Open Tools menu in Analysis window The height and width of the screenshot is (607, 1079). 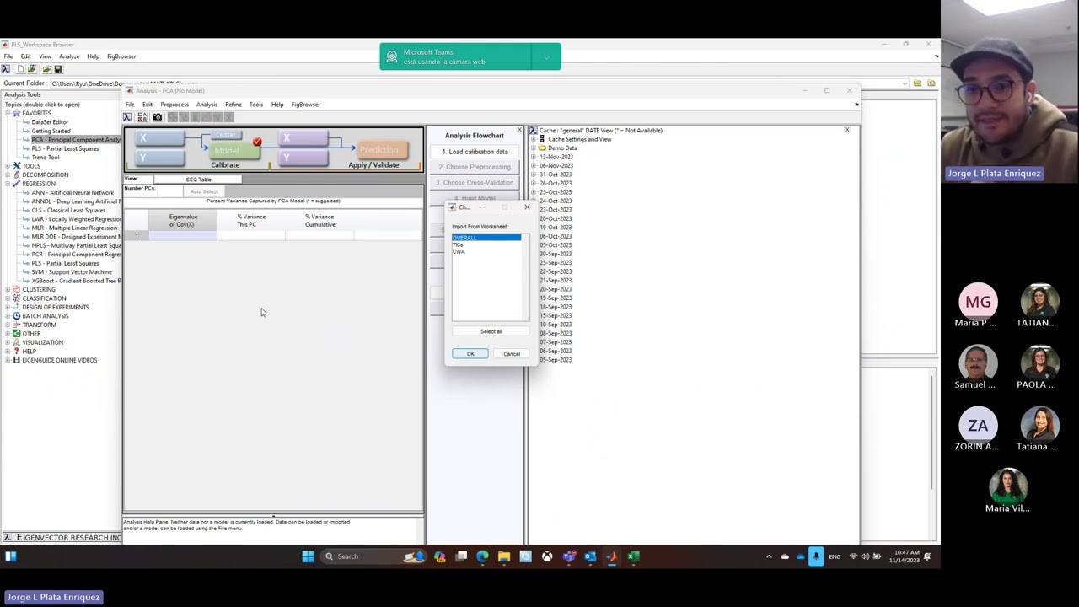coord(256,105)
